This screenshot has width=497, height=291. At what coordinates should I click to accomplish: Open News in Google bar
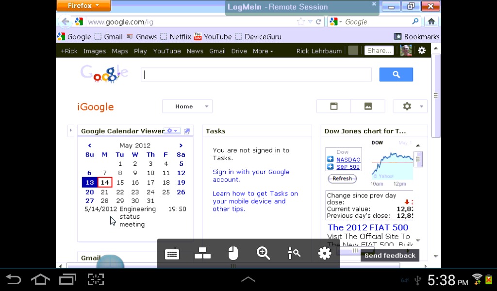click(195, 51)
